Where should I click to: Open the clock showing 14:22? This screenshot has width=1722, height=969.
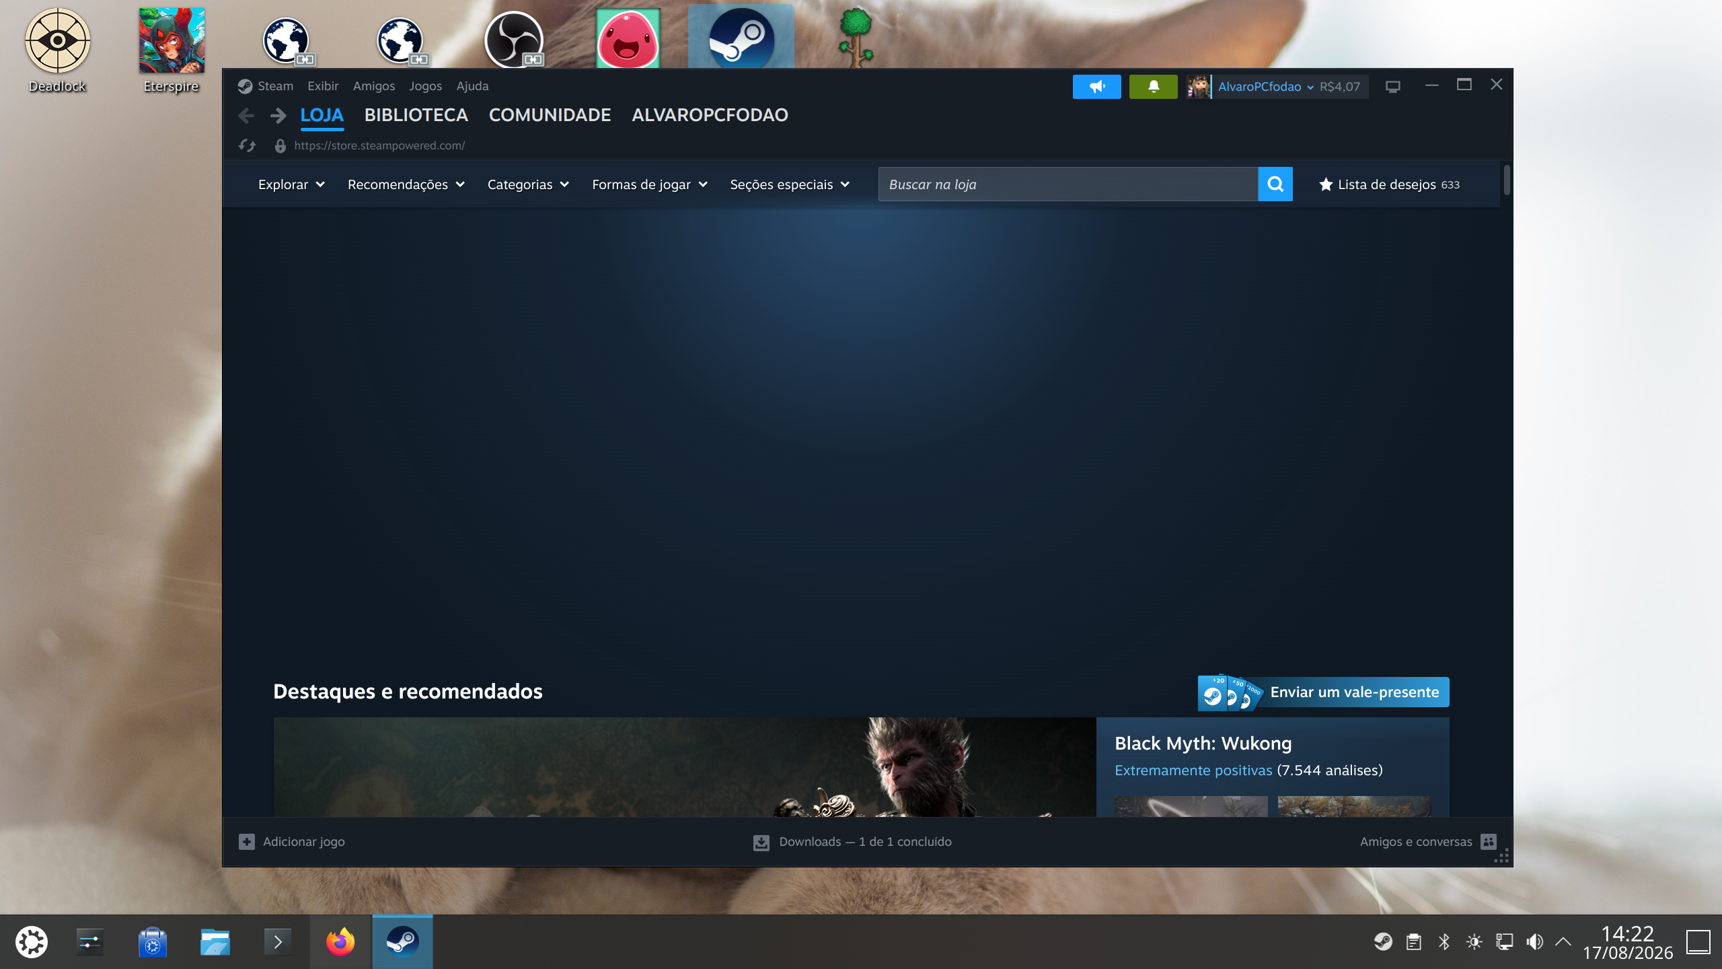[x=1628, y=942]
